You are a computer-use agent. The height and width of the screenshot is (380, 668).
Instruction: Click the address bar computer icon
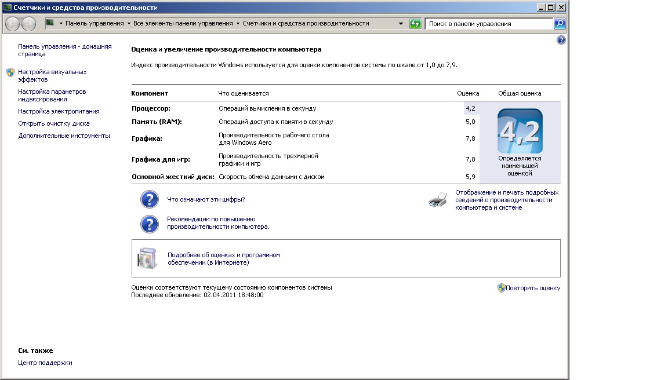tap(50, 23)
